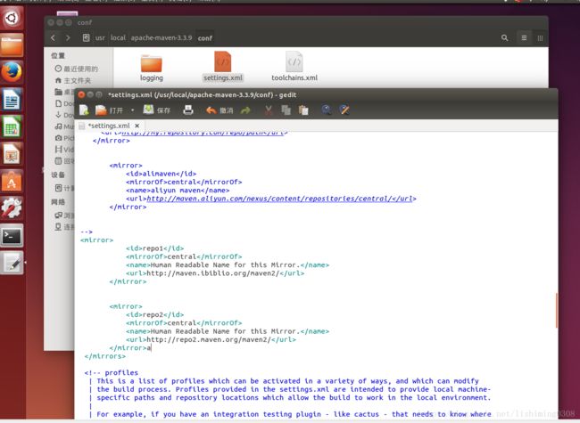
Task: Launch LibreOffice Writer from launcher
Action: pos(12,99)
